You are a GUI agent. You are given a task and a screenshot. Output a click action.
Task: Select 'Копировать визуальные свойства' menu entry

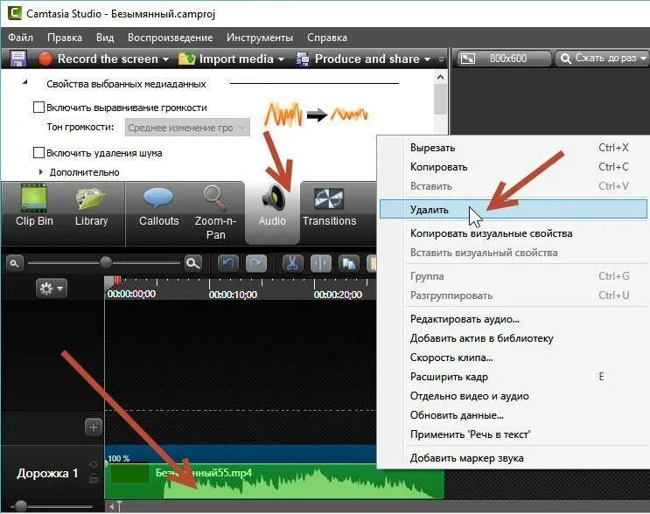point(514,233)
